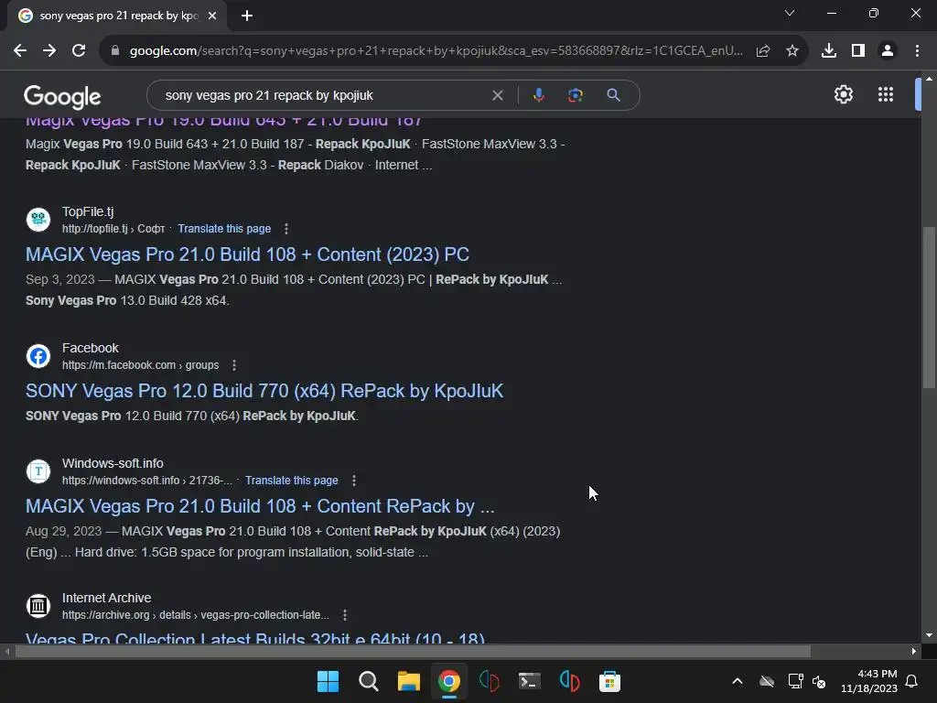Click the scroll down arrow

(929, 635)
